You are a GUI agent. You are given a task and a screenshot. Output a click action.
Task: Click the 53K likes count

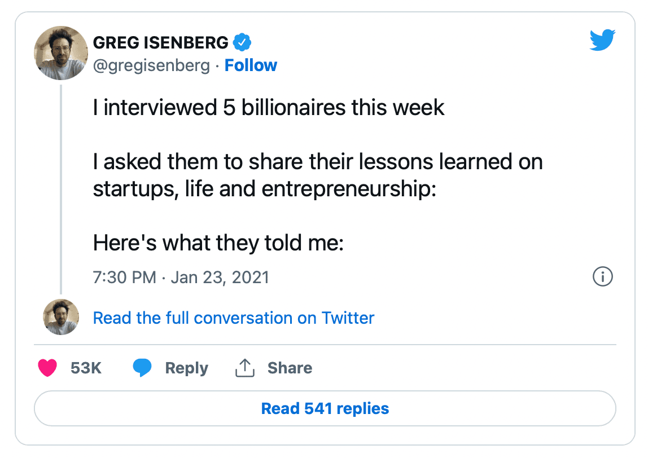click(86, 368)
